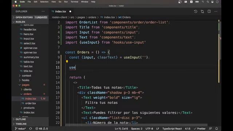
Task: Click 1 UNSAVED badge
Action: 41,17
